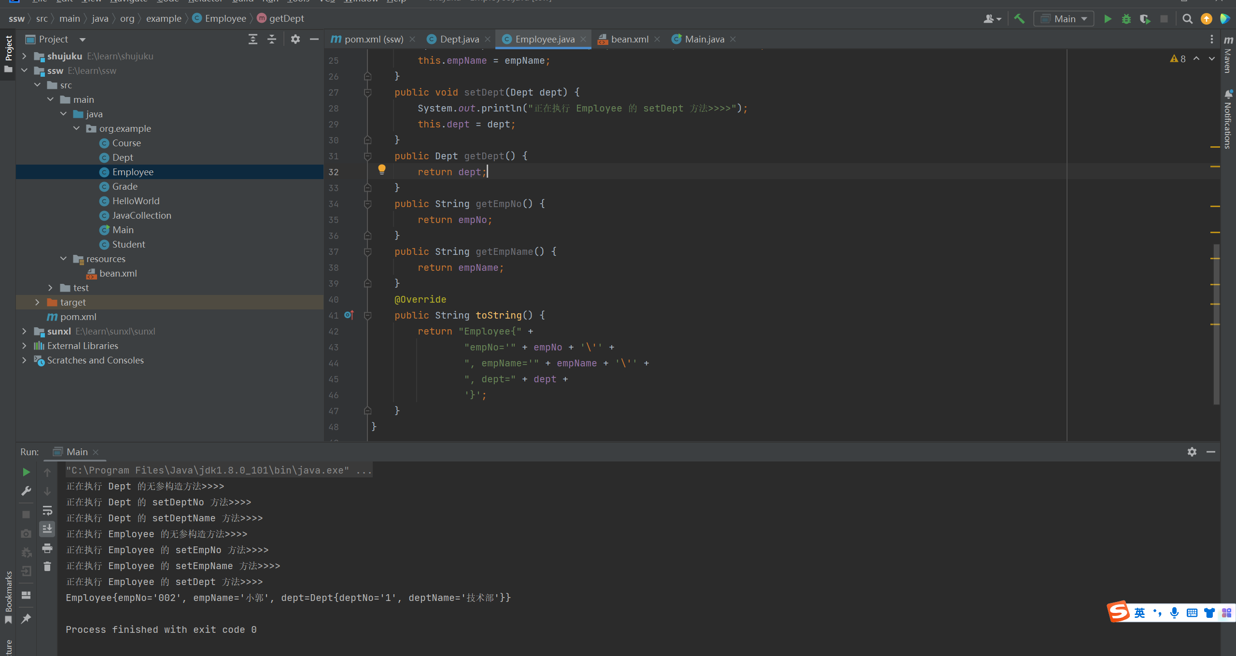Toggle Soft-Wrap in Run console
This screenshot has height=656, width=1236.
click(47, 510)
